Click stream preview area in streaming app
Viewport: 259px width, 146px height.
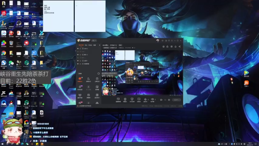point(142,73)
